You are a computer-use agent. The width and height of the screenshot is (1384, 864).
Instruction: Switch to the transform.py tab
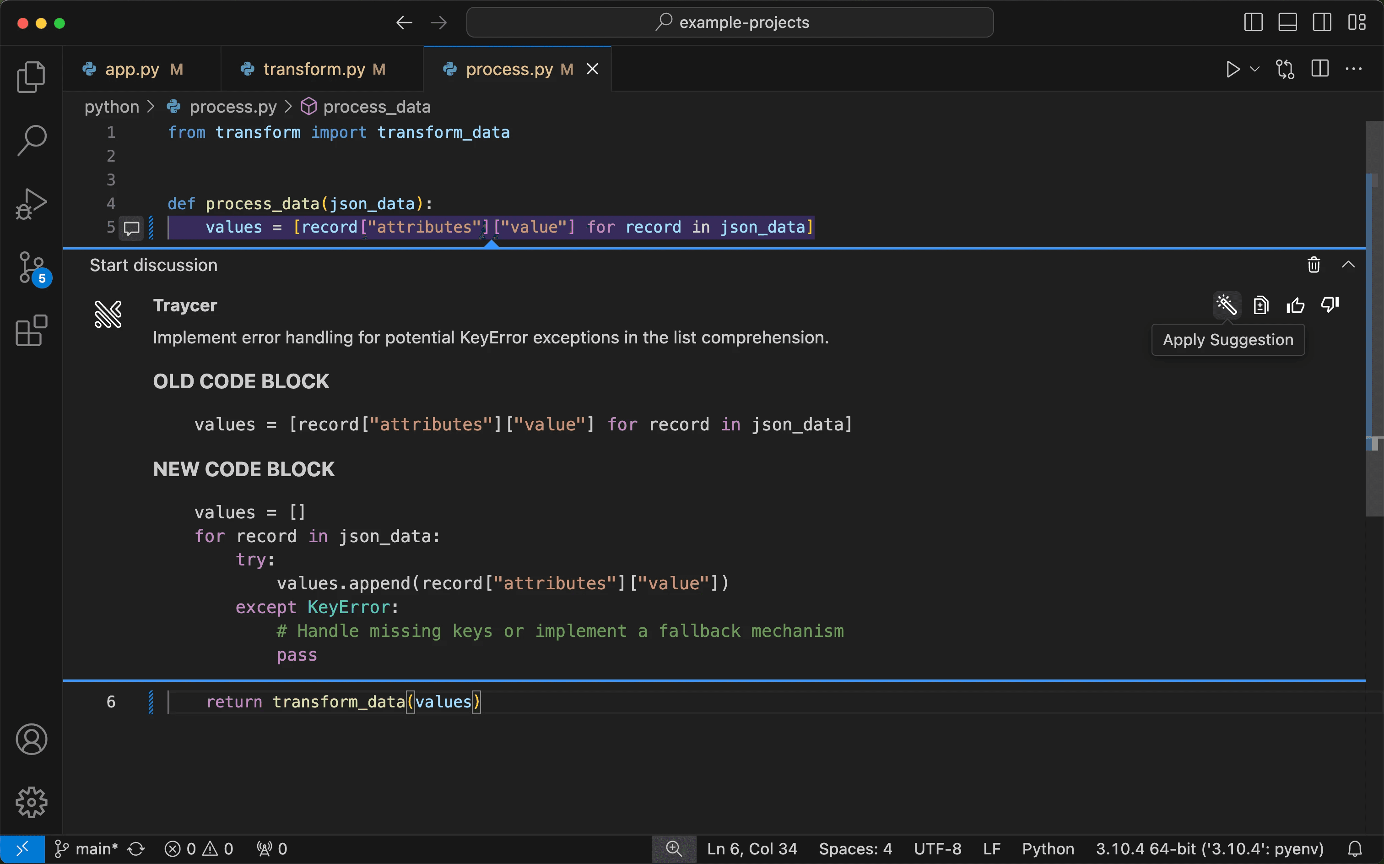314,69
